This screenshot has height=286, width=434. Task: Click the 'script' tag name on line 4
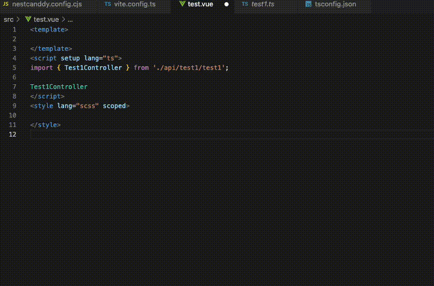(x=46, y=58)
